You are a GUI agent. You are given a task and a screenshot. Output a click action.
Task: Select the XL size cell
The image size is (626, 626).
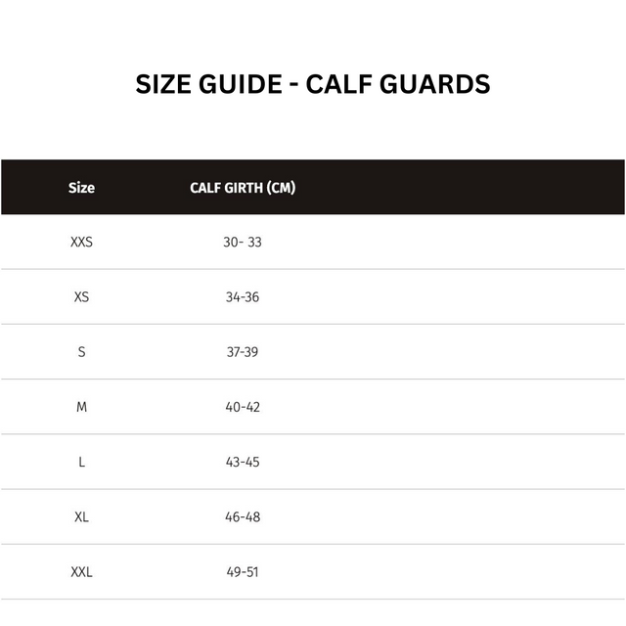click(x=81, y=516)
